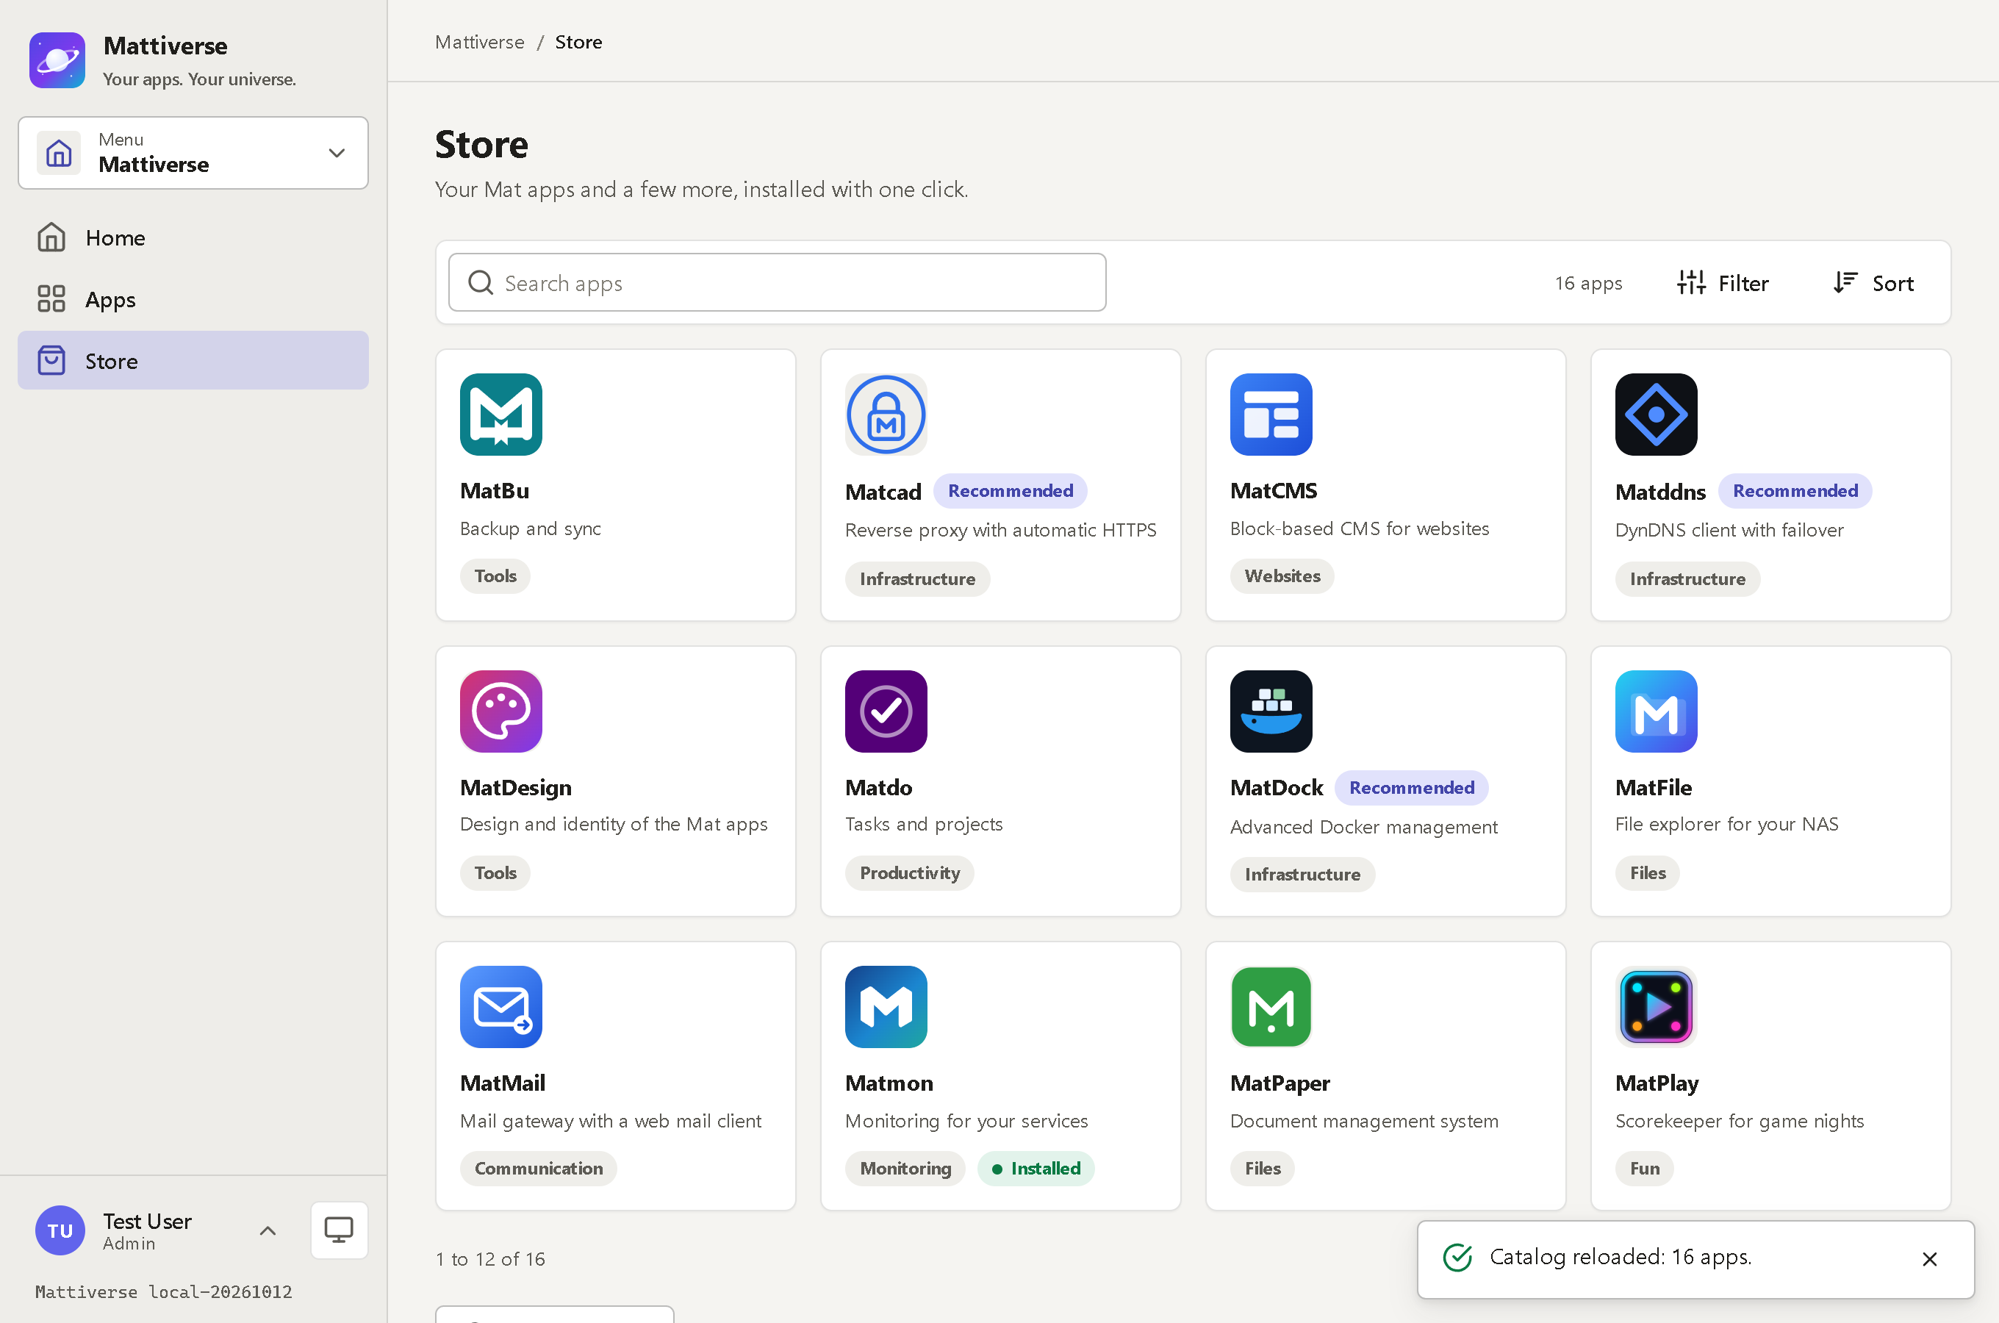The width and height of the screenshot is (1999, 1323).
Task: Select the Matdo checkmark icon
Action: [886, 711]
